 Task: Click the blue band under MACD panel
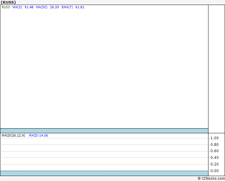(104, 173)
